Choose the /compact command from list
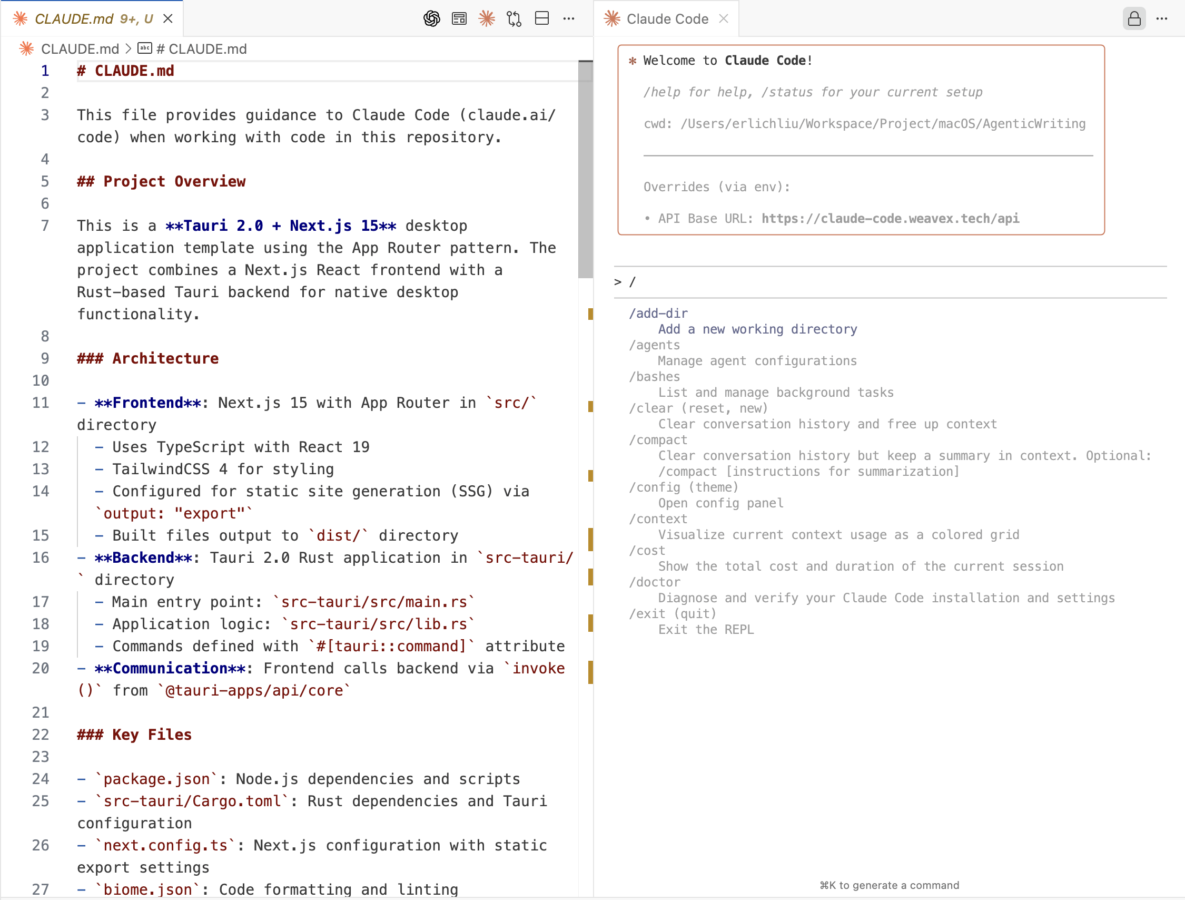This screenshot has width=1185, height=900. pos(657,439)
